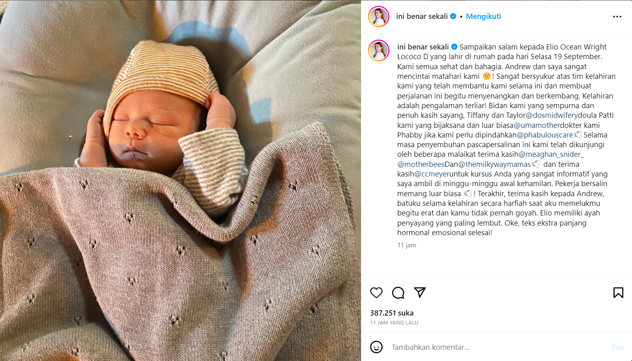Open @motherbees mention
632x361 pixels.
pos(421,164)
